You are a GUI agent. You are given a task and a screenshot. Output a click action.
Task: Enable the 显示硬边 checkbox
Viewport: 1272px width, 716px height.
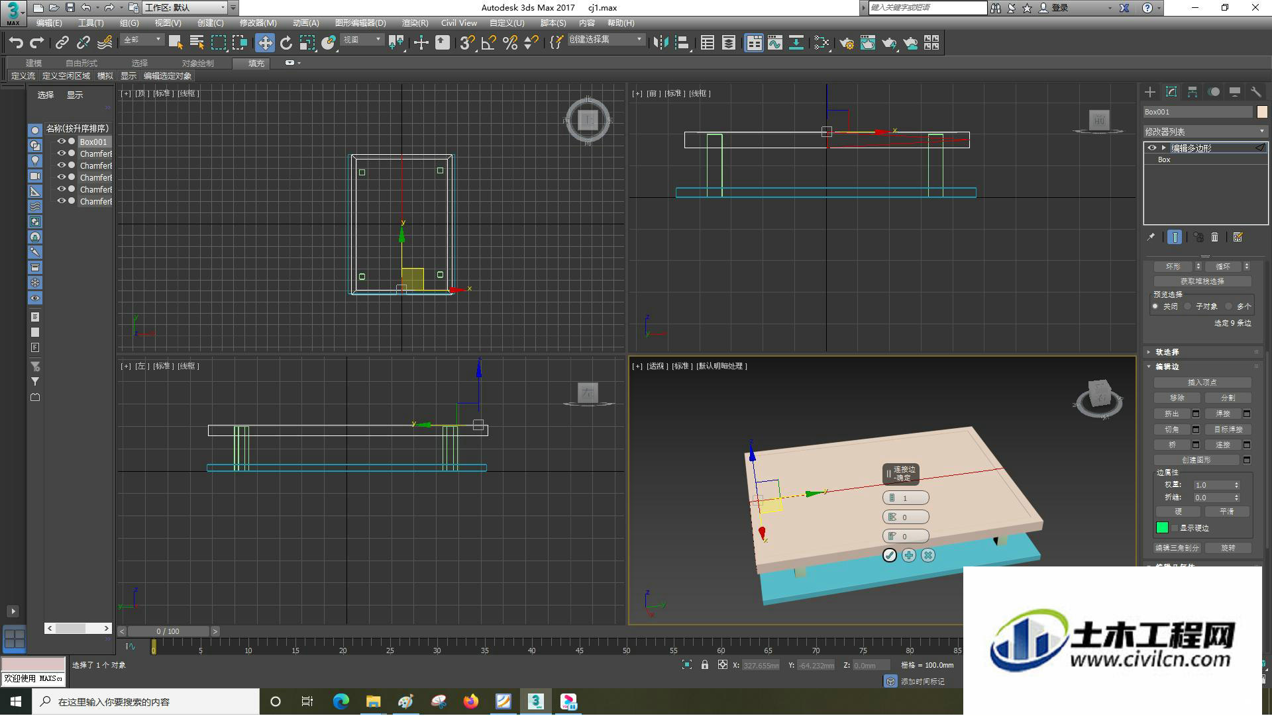pos(1175,528)
